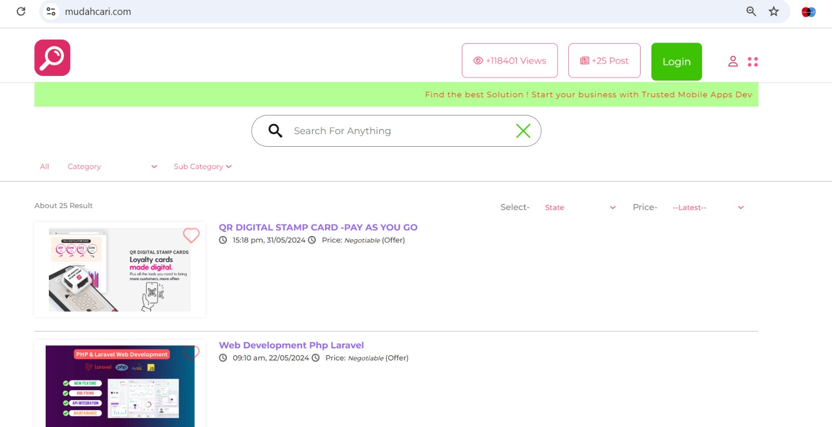Open the user account person icon

click(x=733, y=61)
